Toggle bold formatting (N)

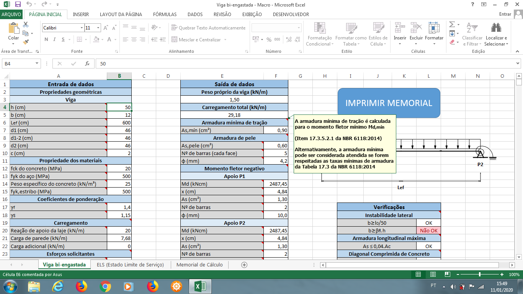(x=46, y=39)
